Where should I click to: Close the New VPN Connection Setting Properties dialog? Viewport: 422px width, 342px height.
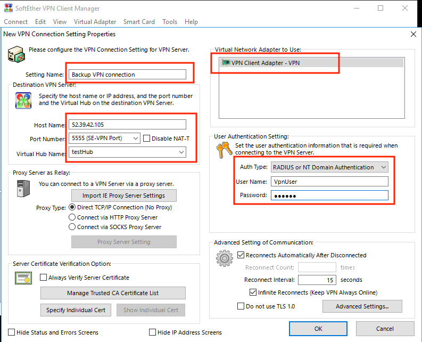tap(413, 34)
